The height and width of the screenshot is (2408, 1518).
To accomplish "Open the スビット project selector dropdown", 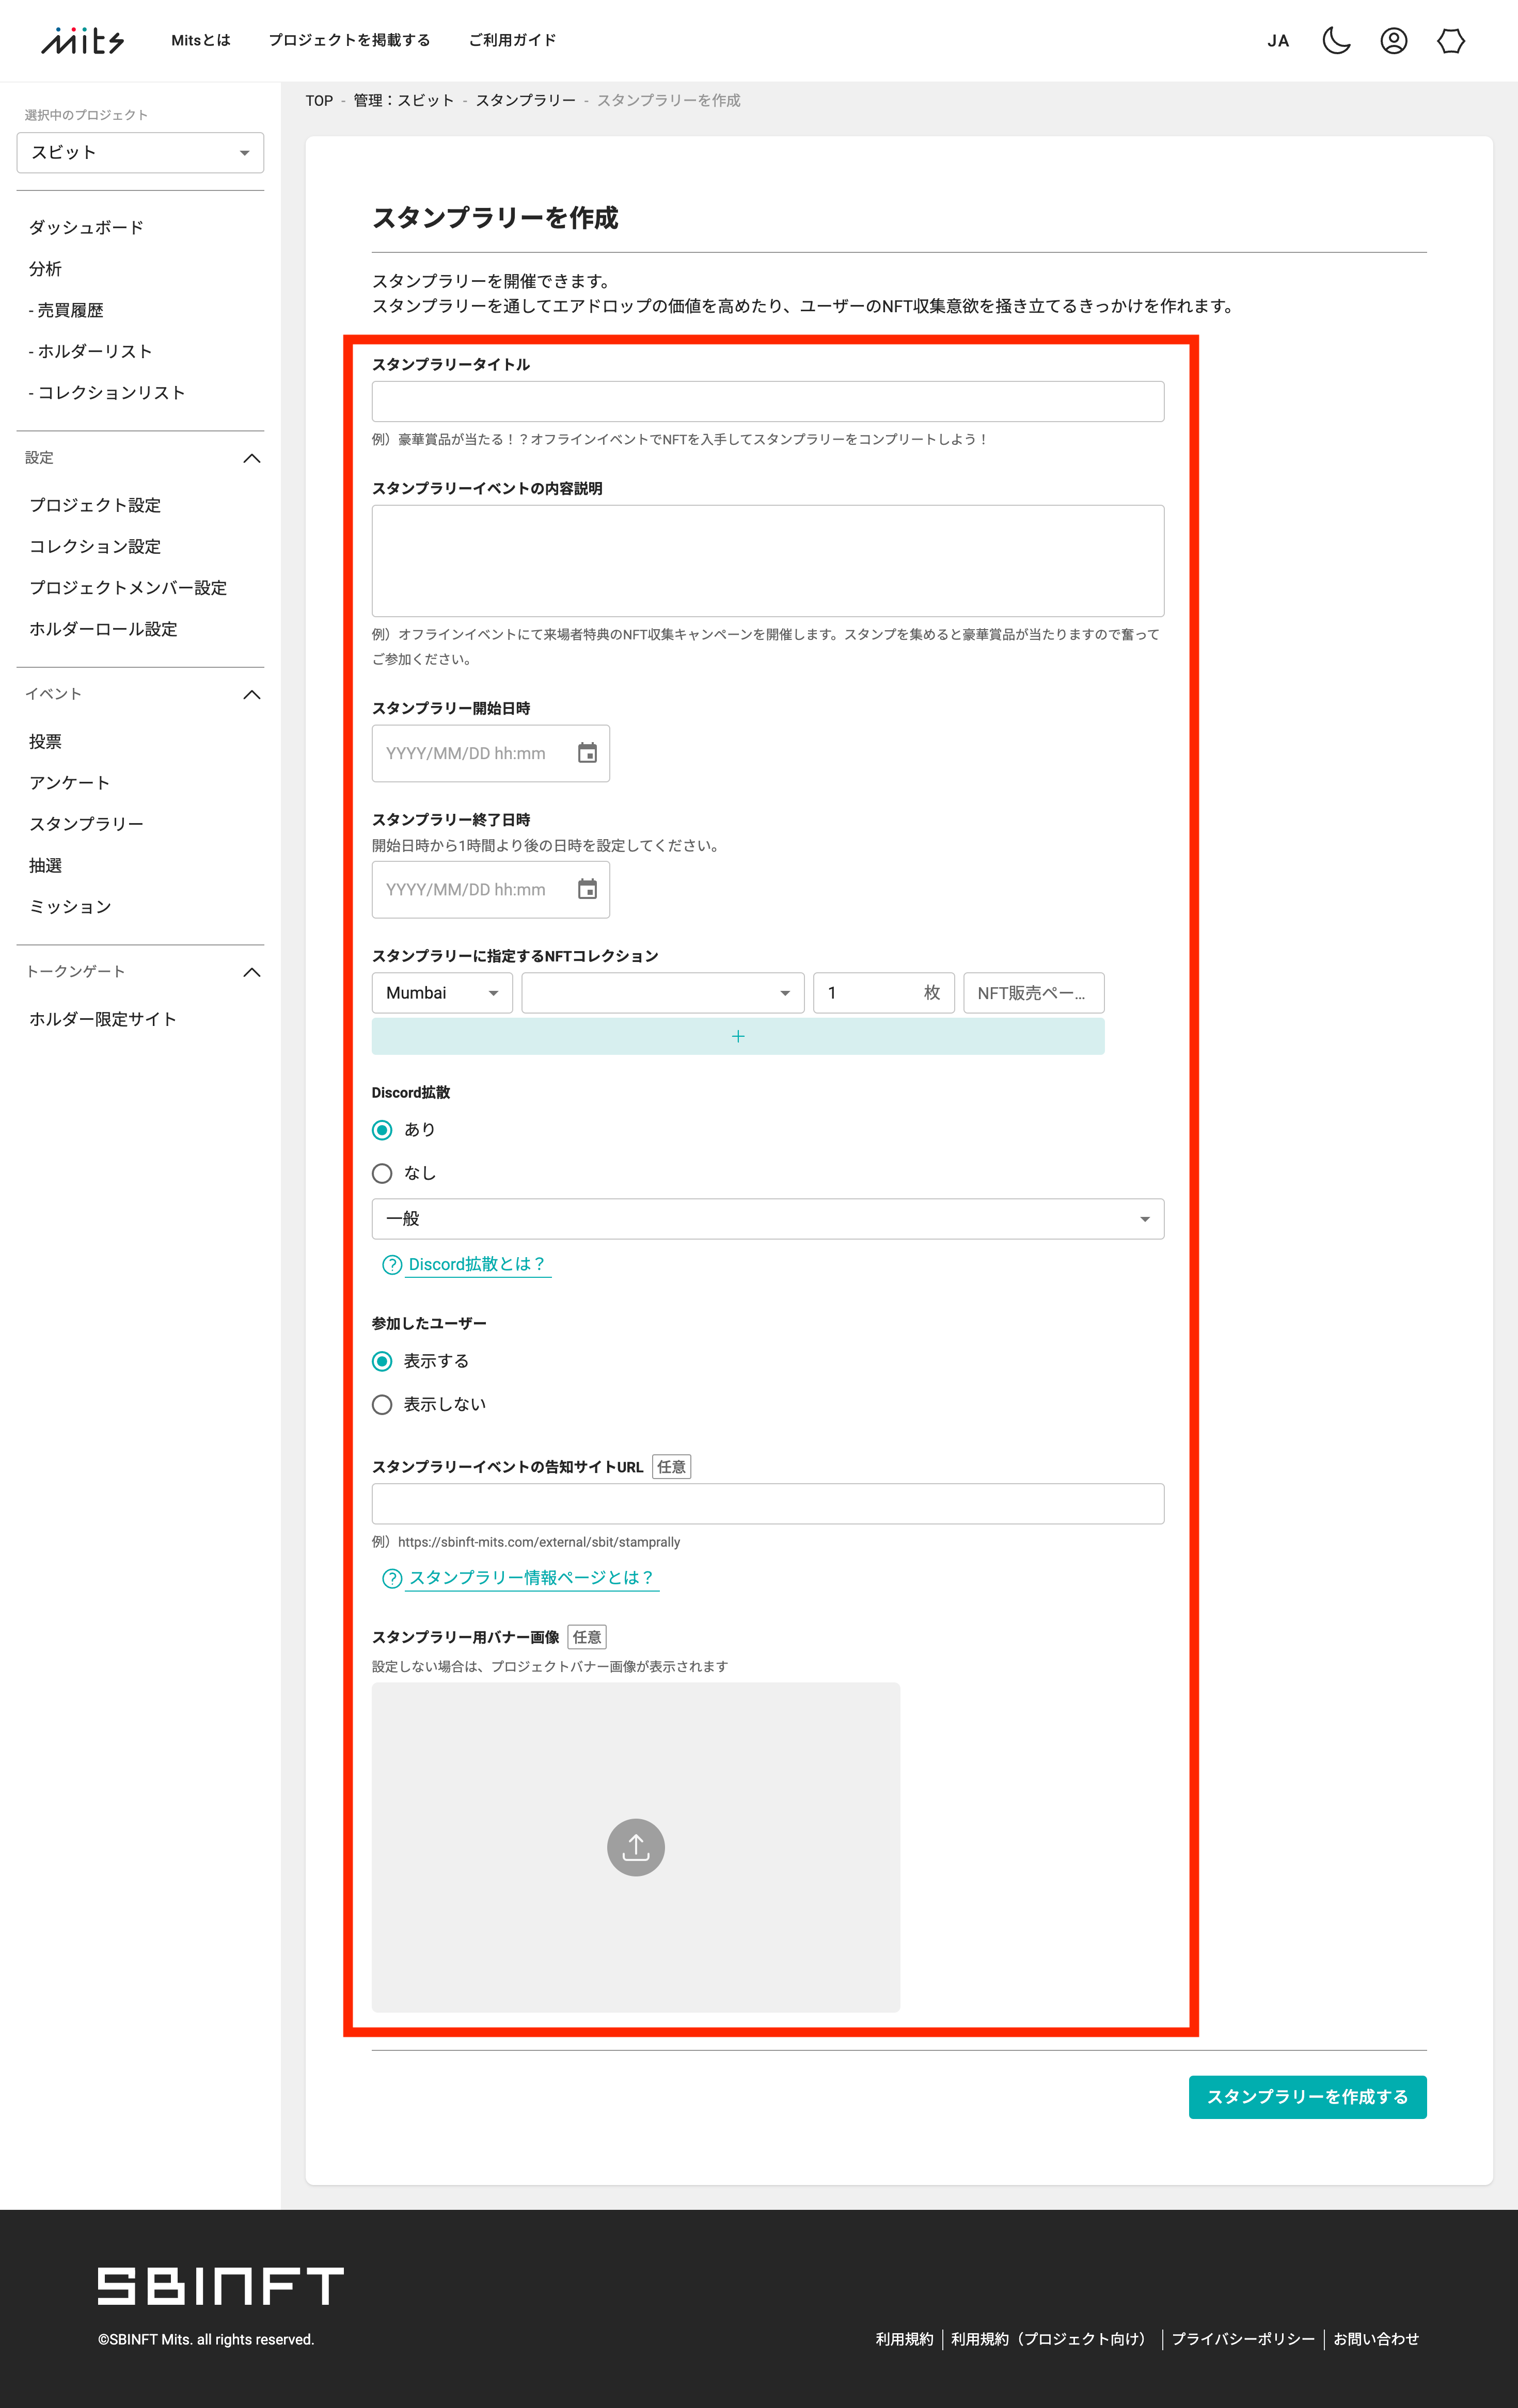I will pyautogui.click(x=140, y=152).
